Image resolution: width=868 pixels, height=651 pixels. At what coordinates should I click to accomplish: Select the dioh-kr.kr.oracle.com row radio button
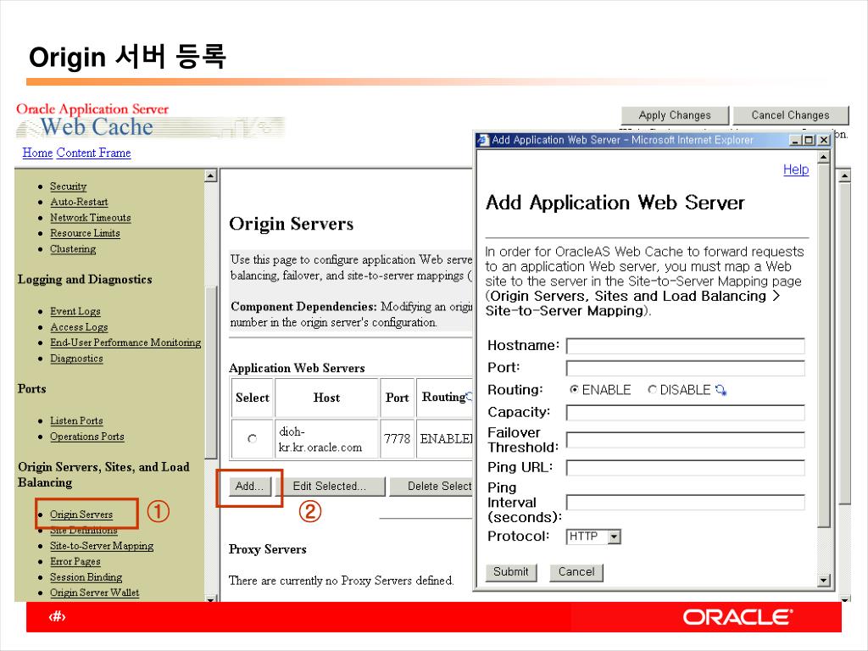click(x=253, y=438)
